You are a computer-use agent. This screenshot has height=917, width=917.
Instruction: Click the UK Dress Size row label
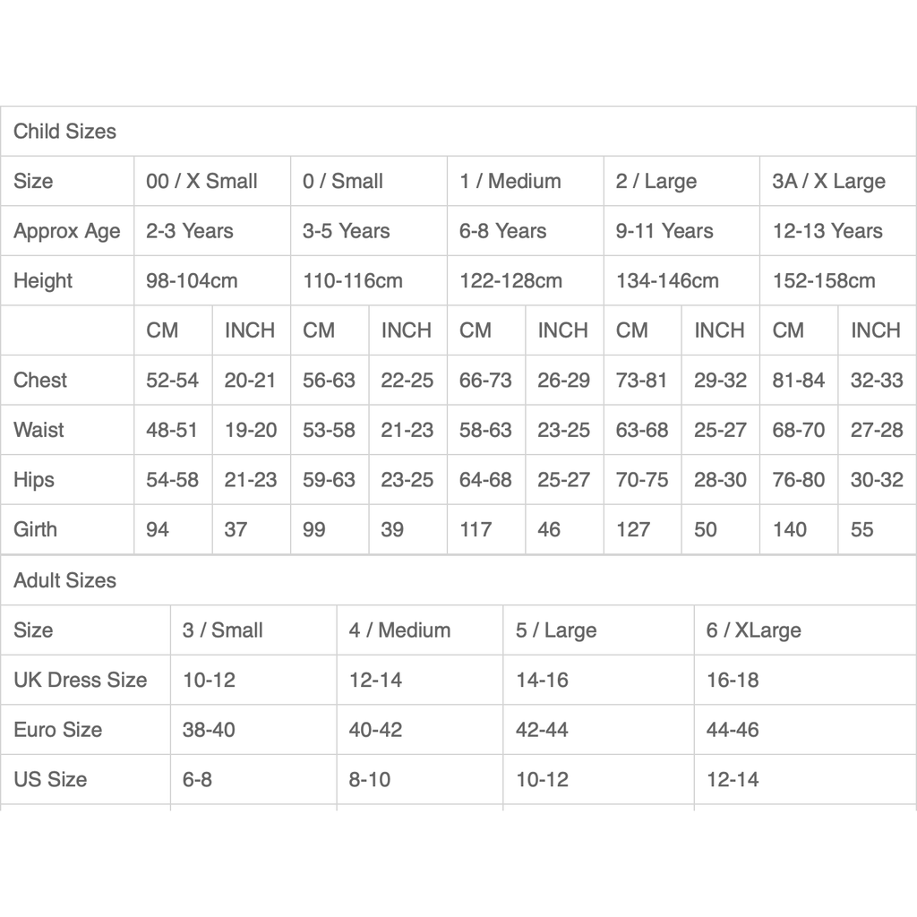[80, 680]
